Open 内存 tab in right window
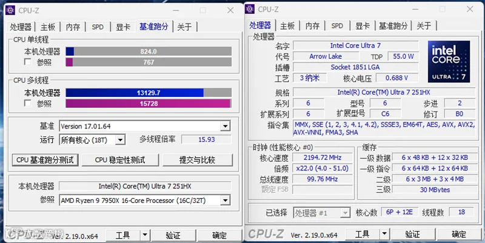This screenshot has height=243, width=485. coord(312,25)
